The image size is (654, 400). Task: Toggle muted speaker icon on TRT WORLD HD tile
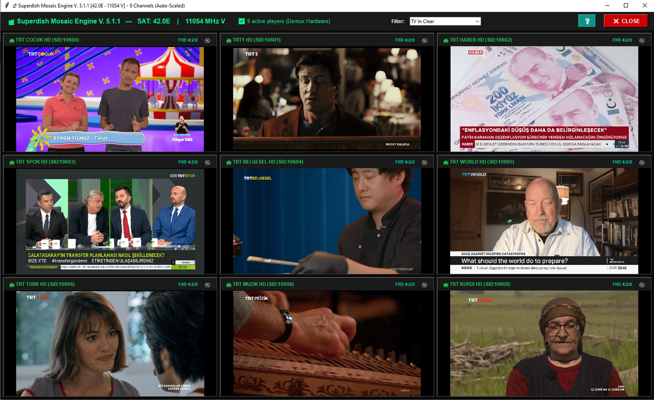641,162
